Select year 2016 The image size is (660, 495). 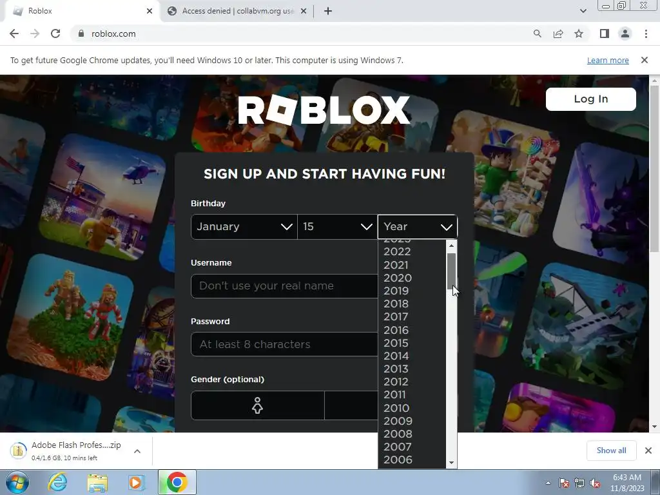coord(396,330)
